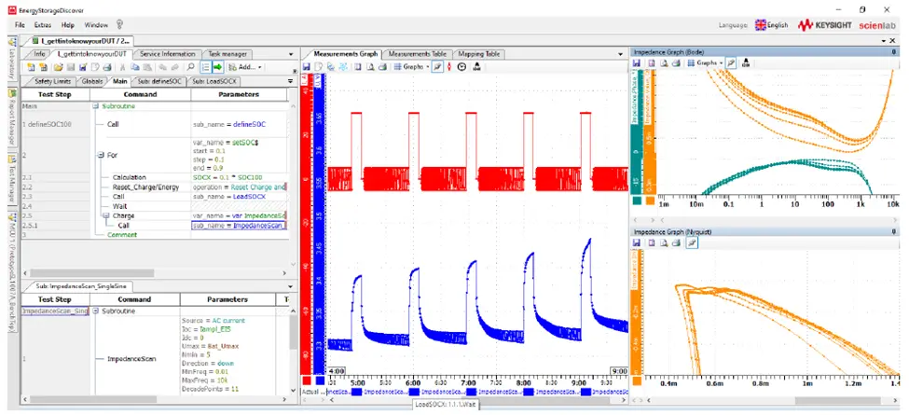The width and height of the screenshot is (909, 415).
Task: Switch to the Safety Limits tab
Action: click(x=51, y=82)
